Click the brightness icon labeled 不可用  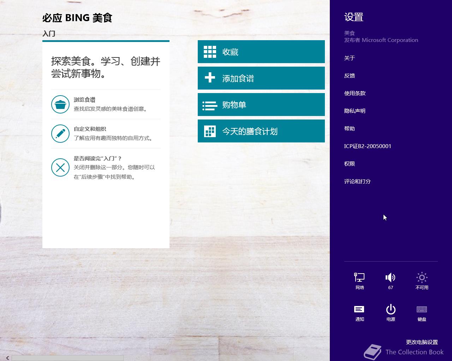coord(422,281)
